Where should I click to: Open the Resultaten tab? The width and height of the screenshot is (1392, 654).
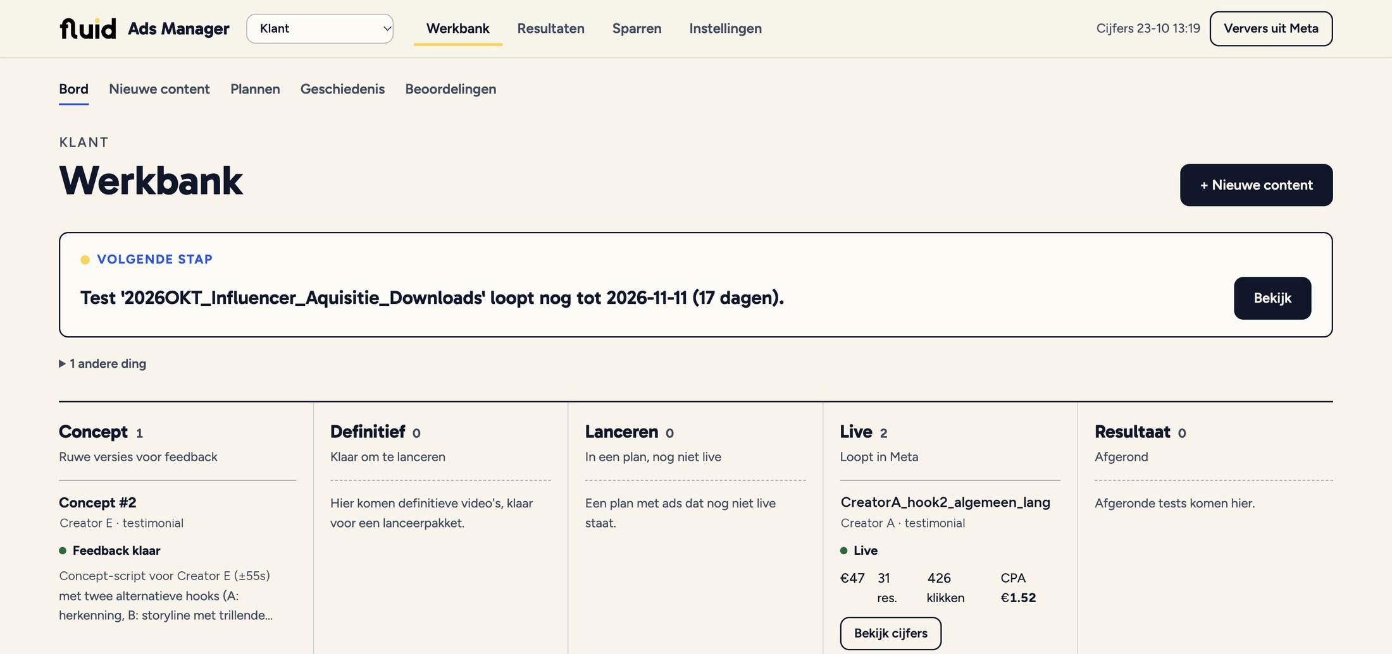click(550, 28)
